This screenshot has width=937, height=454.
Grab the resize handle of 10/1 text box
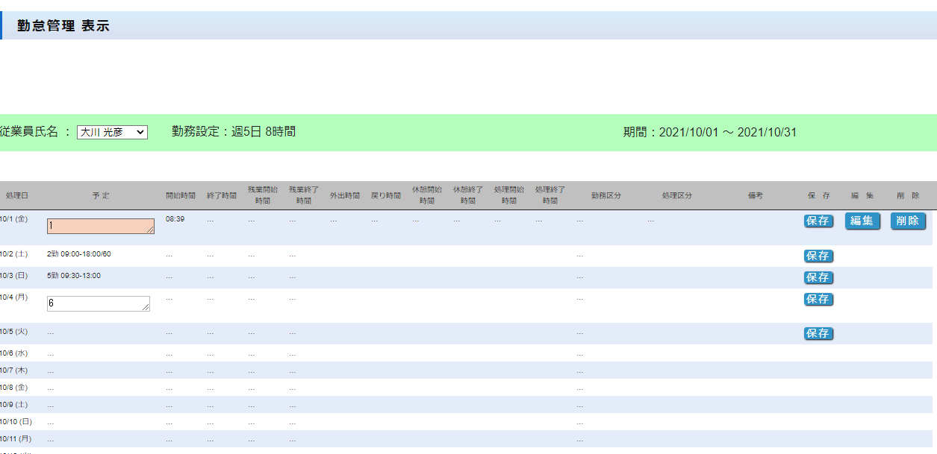151,230
